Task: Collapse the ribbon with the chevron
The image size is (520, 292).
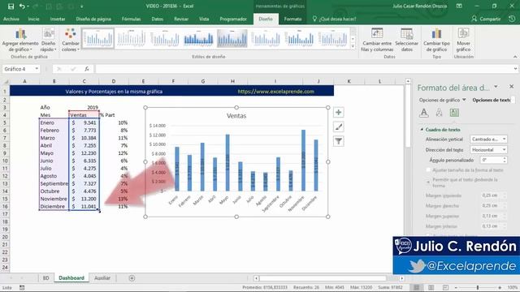Action: tap(515, 57)
